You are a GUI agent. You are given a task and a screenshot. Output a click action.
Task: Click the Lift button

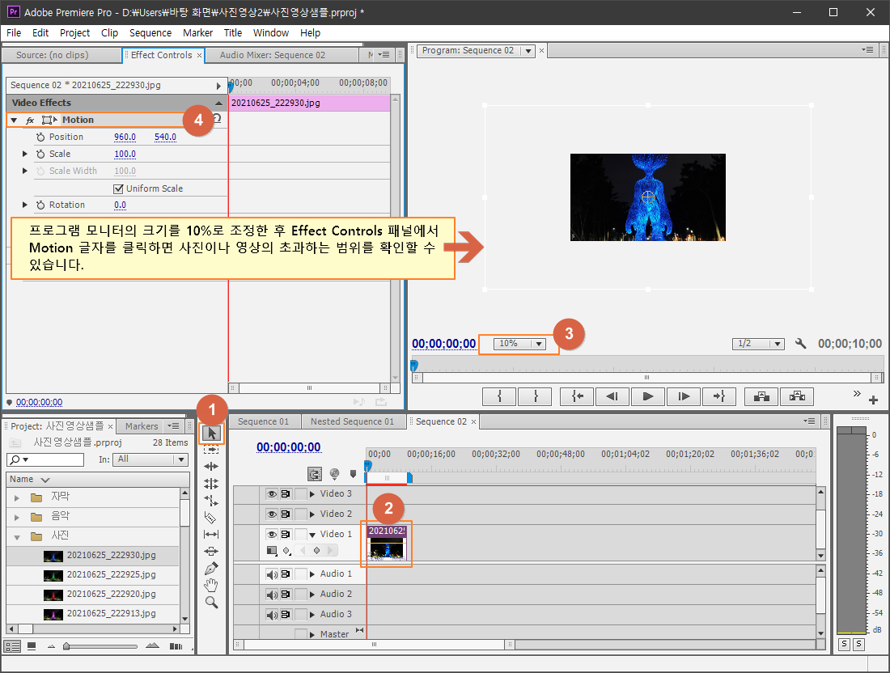[761, 396]
